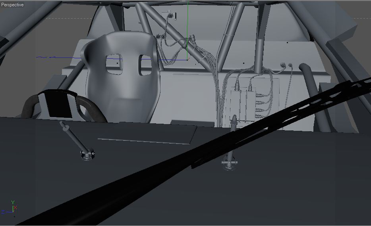This screenshot has height=226, width=371.
Task: Click the red X axis on the gizmo
Action: tap(15, 208)
